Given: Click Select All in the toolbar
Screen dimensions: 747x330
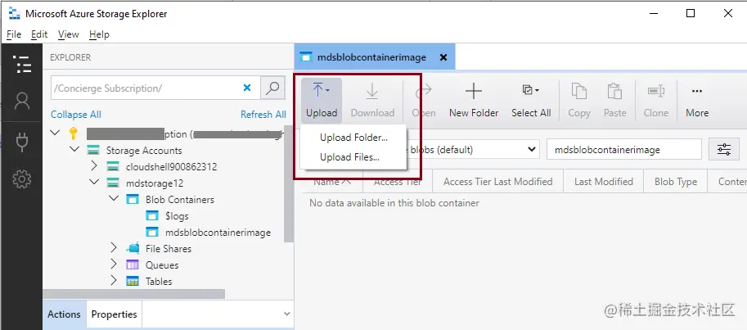Looking at the screenshot, I should 531,100.
